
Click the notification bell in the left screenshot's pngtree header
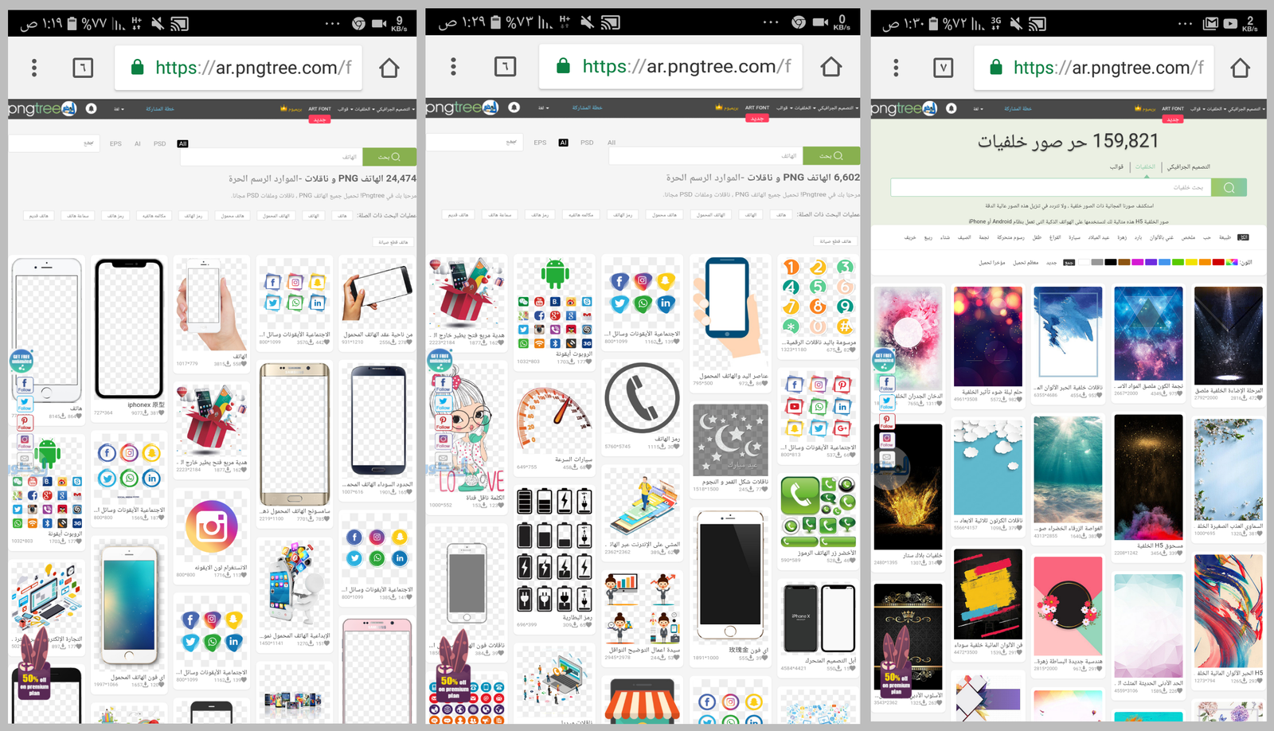(91, 108)
